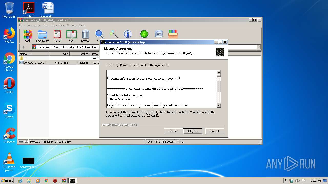Click the Comment speech bubble icon
The image size is (328, 184).
(x=159, y=34)
